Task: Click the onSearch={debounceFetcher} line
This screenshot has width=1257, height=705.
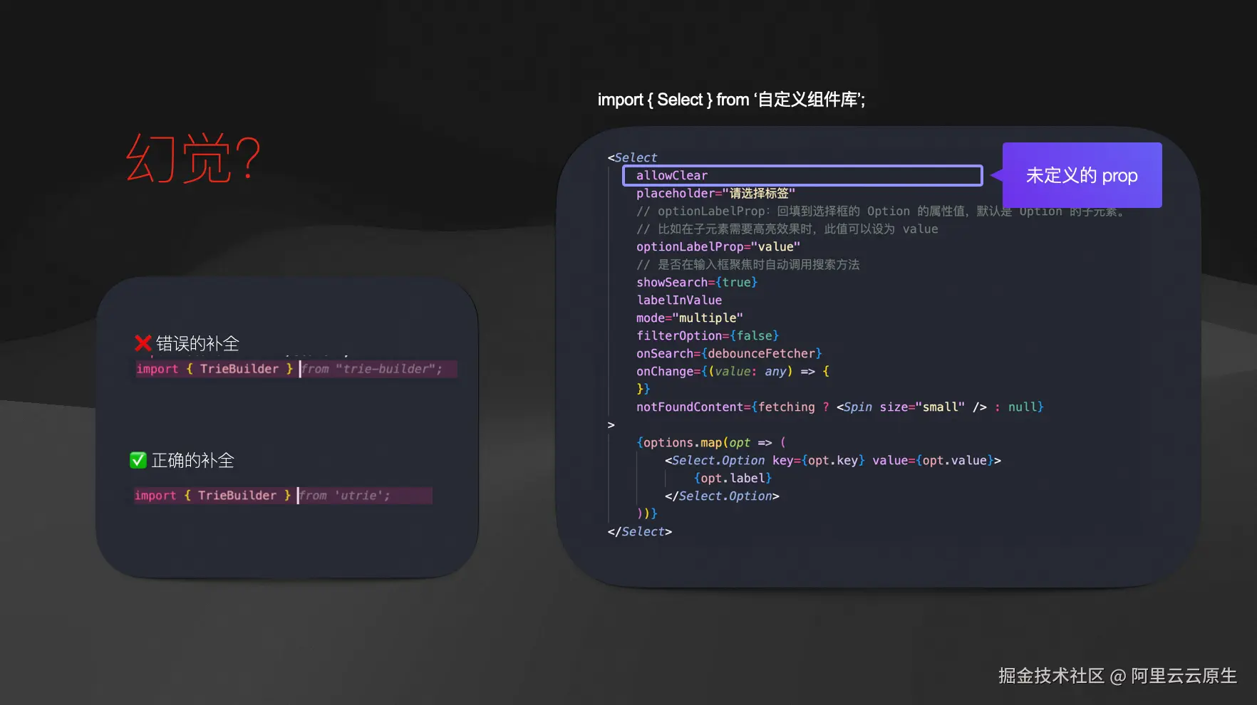Action: coord(729,353)
